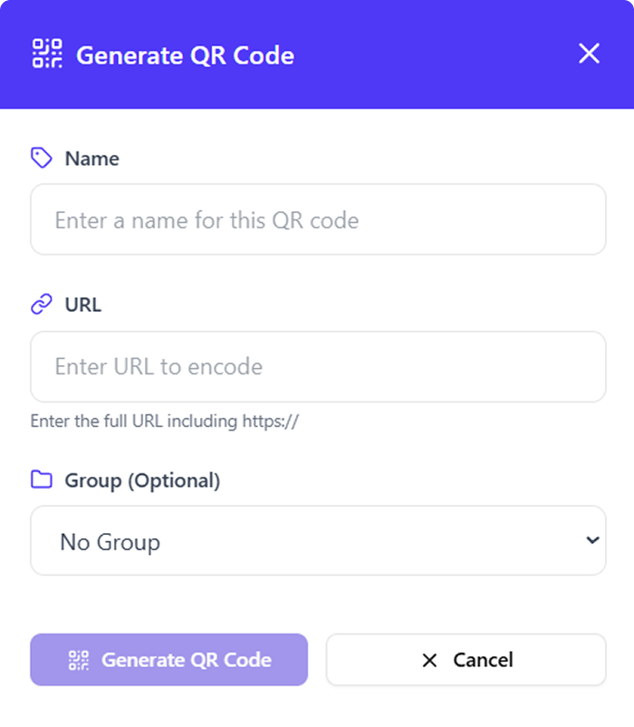This screenshot has height=727, width=634.
Task: Click the tag icon beside Name
Action: [42, 159]
